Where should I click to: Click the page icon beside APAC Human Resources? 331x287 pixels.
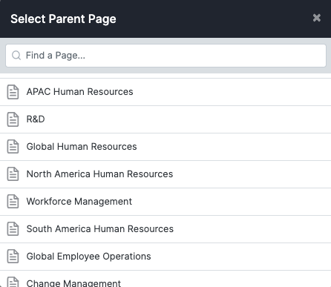13,92
